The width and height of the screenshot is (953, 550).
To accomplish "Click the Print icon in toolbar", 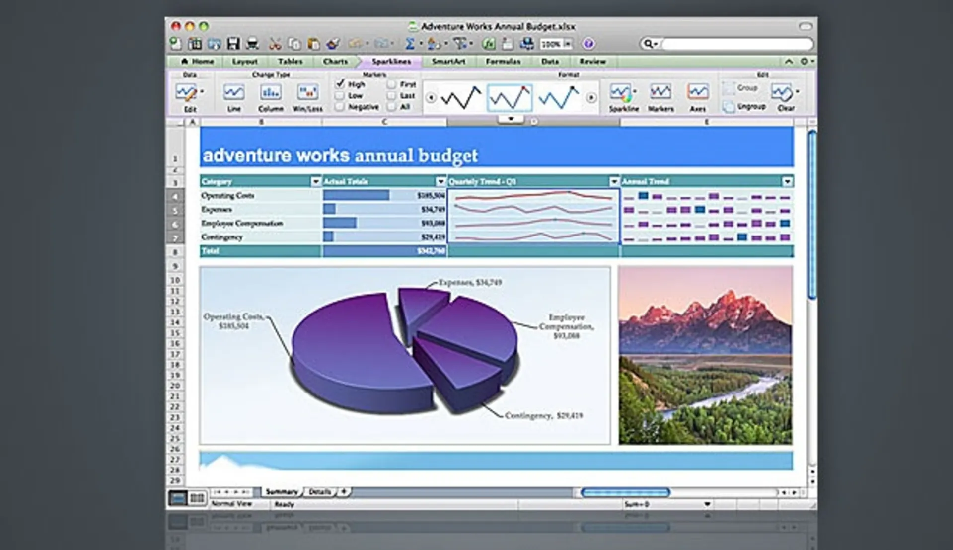I will click(x=253, y=44).
